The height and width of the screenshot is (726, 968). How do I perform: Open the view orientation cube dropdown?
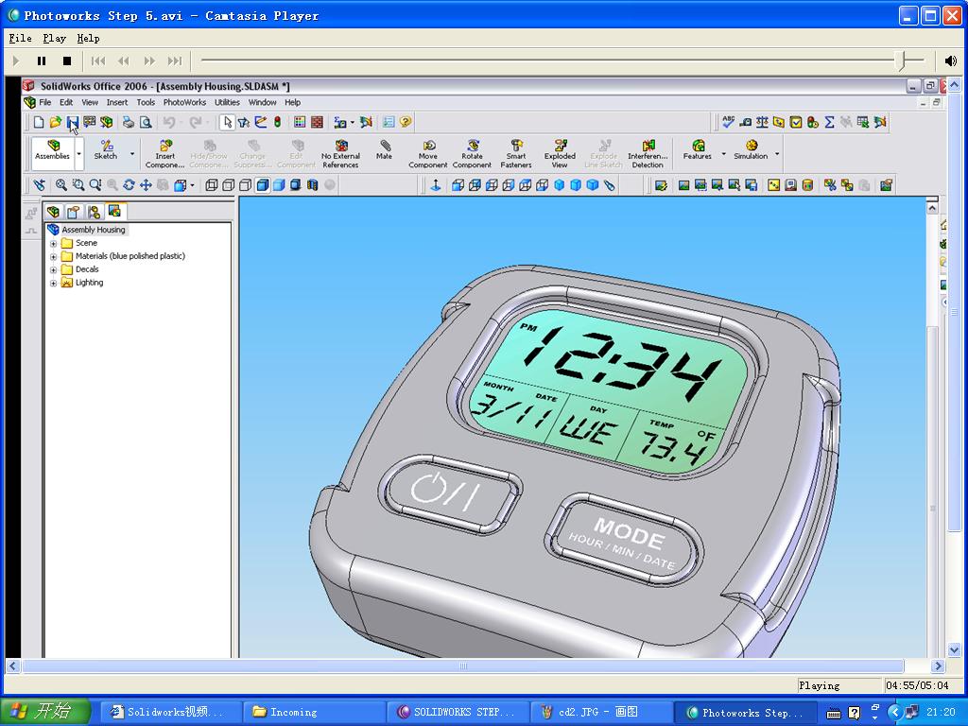tap(192, 184)
